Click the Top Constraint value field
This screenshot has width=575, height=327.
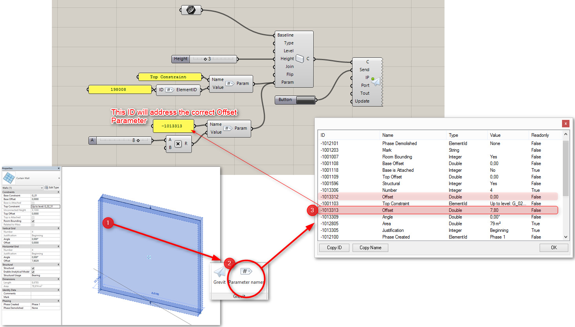point(46,206)
